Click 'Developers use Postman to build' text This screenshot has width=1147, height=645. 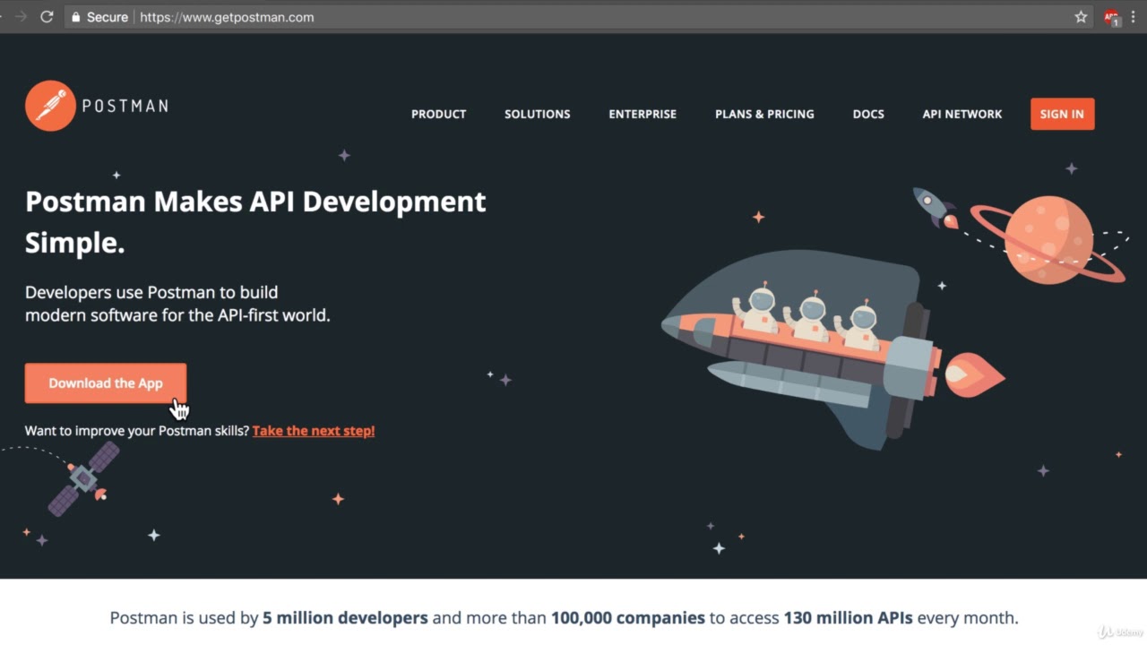pyautogui.click(x=151, y=292)
